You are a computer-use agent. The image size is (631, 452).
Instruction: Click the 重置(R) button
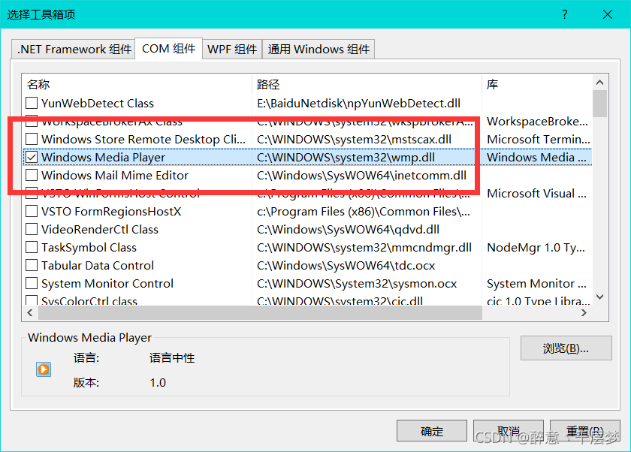pos(585,431)
